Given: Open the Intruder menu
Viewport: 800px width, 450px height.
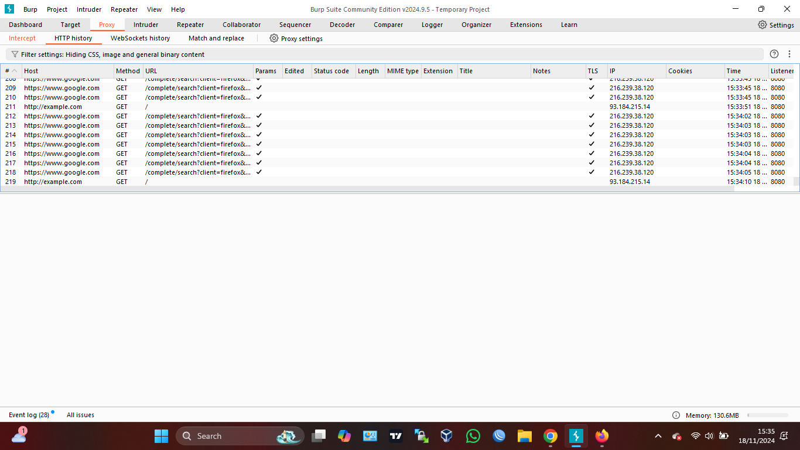Looking at the screenshot, I should pyautogui.click(x=89, y=9).
